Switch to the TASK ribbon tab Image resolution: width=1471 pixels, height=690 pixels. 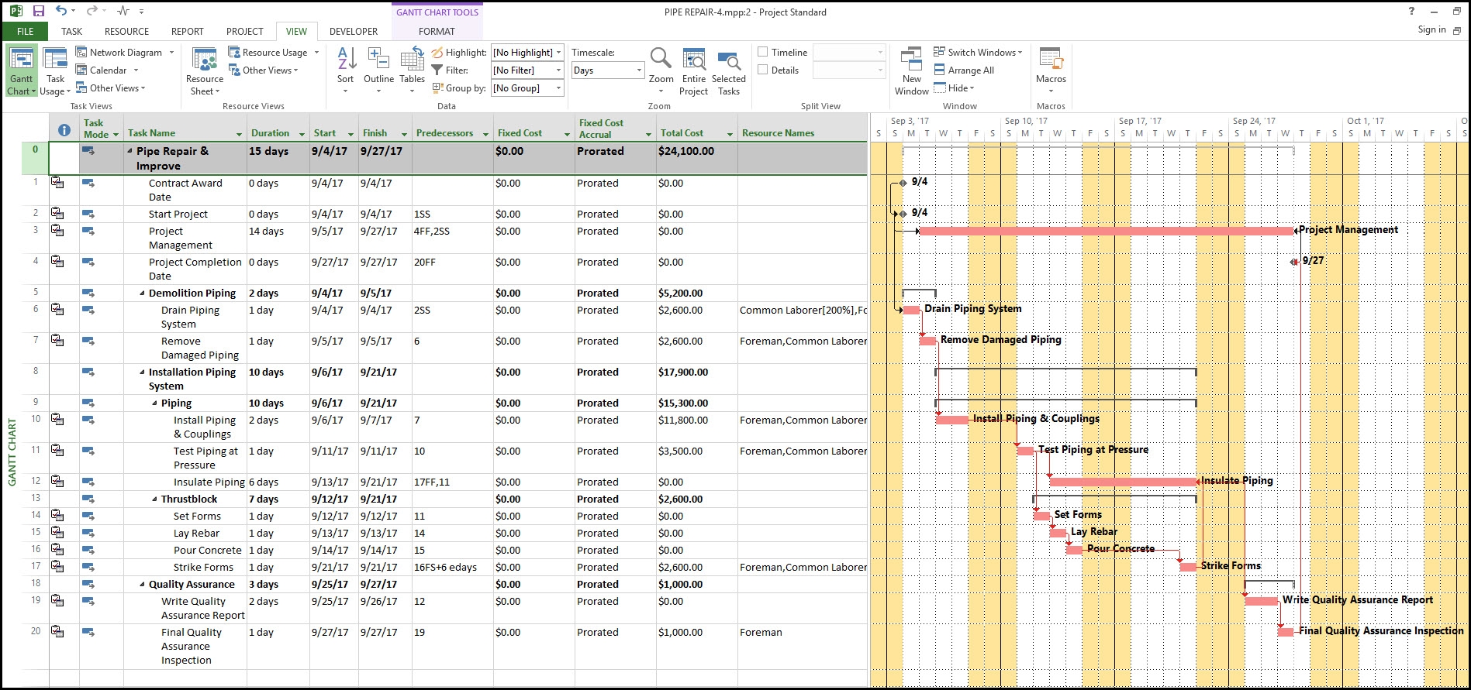pos(72,32)
